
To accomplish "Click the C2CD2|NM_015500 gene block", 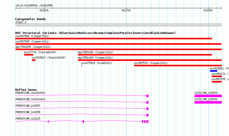I will 208,96.
